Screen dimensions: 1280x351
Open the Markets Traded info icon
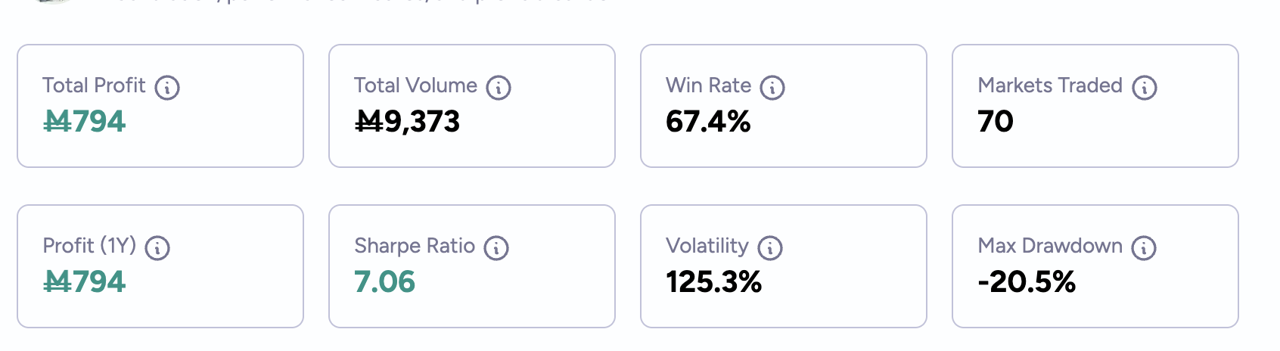(1145, 88)
